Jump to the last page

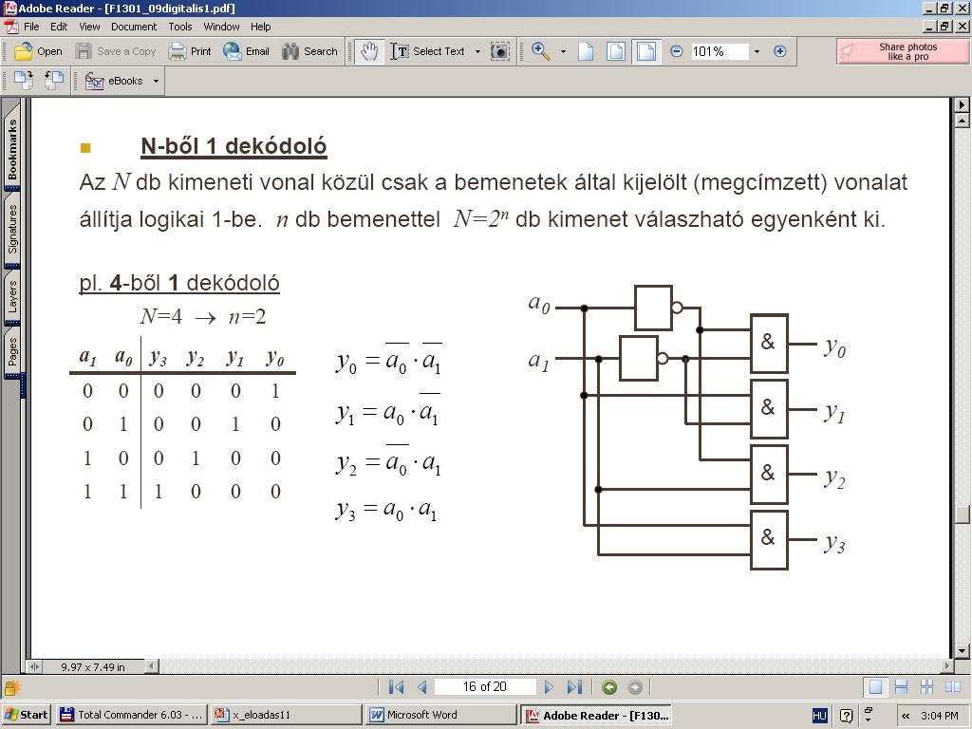click(x=574, y=687)
